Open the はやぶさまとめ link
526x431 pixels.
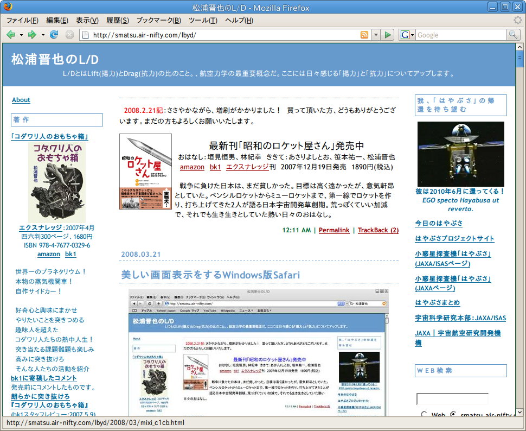coord(438,302)
